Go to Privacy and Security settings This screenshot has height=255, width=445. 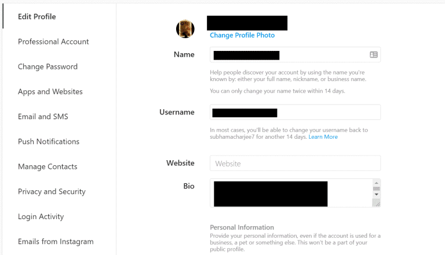[52, 191]
